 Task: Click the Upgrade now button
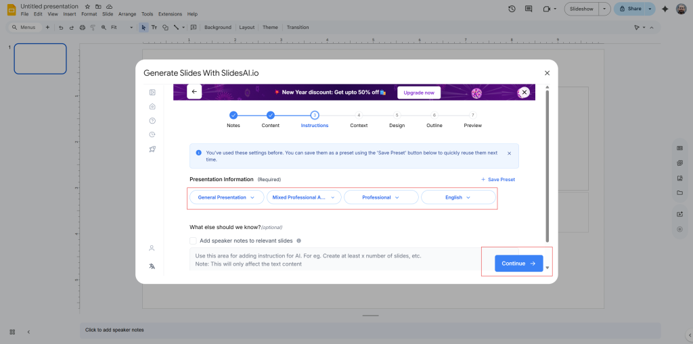pyautogui.click(x=419, y=93)
